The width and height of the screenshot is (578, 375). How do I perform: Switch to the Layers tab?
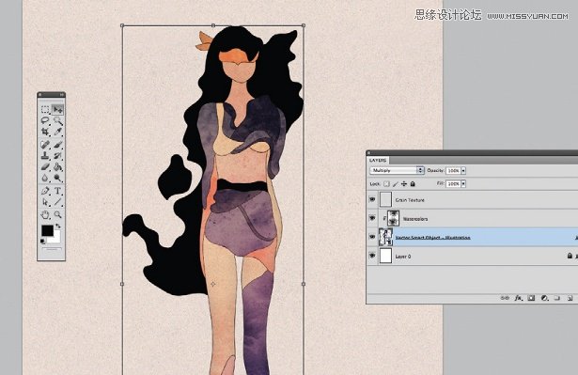[x=378, y=160]
